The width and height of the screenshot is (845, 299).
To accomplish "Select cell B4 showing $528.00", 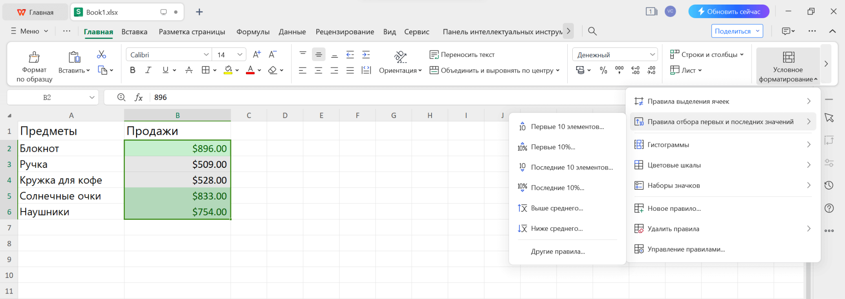I will click(x=177, y=180).
